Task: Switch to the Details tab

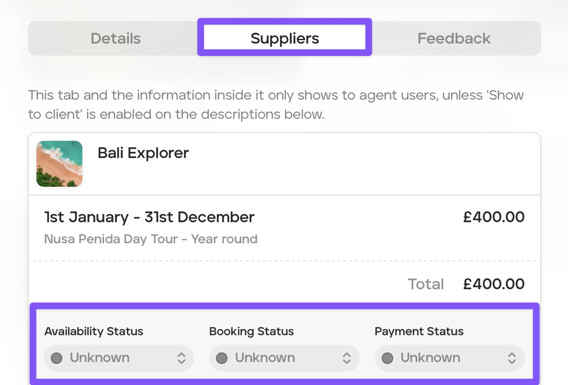Action: click(115, 38)
